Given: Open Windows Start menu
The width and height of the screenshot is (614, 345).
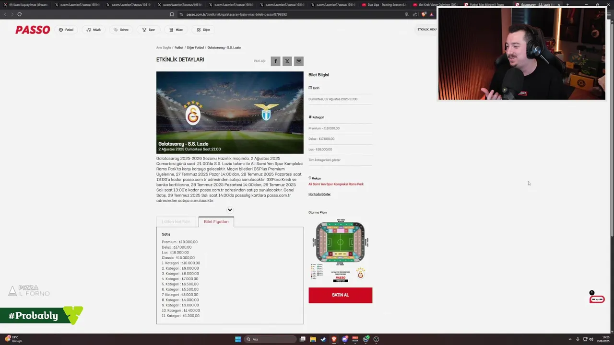Looking at the screenshot, I should 237,339.
